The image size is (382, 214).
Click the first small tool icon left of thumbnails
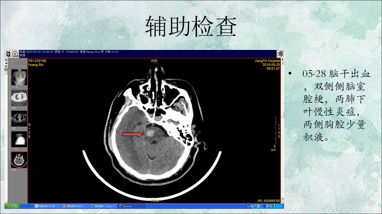coord(6,60)
